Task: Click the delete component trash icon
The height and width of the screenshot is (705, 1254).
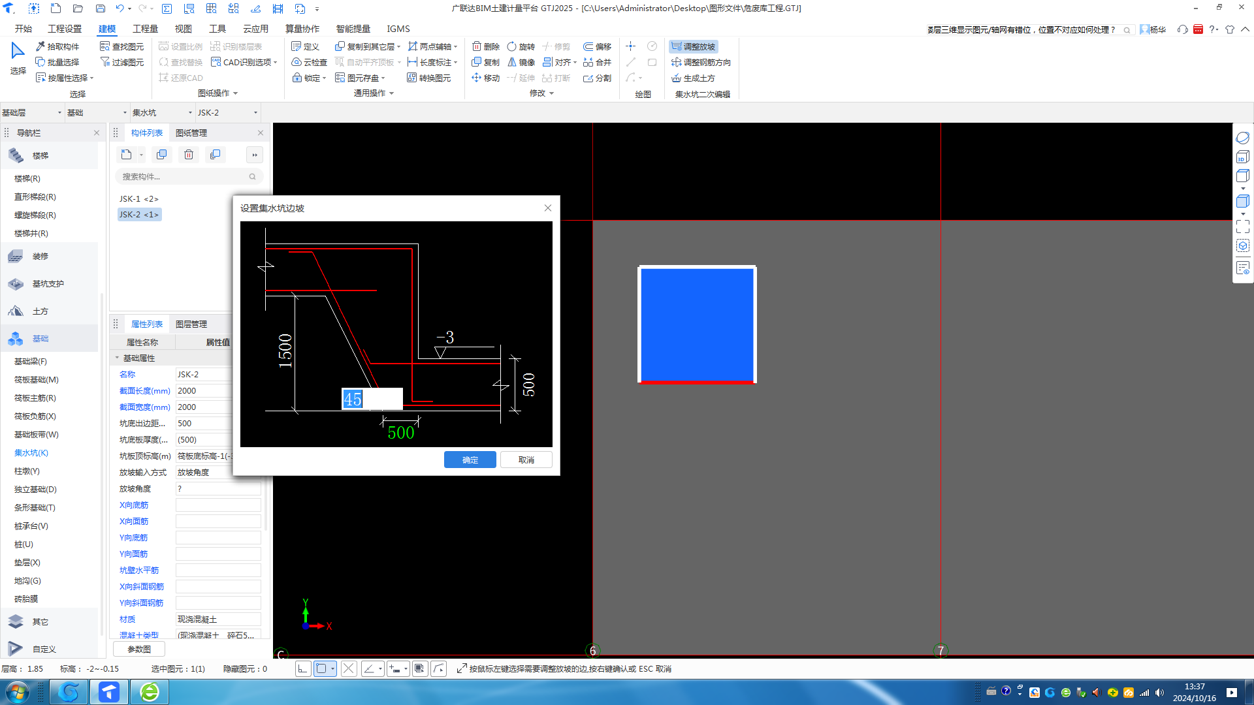Action: click(189, 155)
